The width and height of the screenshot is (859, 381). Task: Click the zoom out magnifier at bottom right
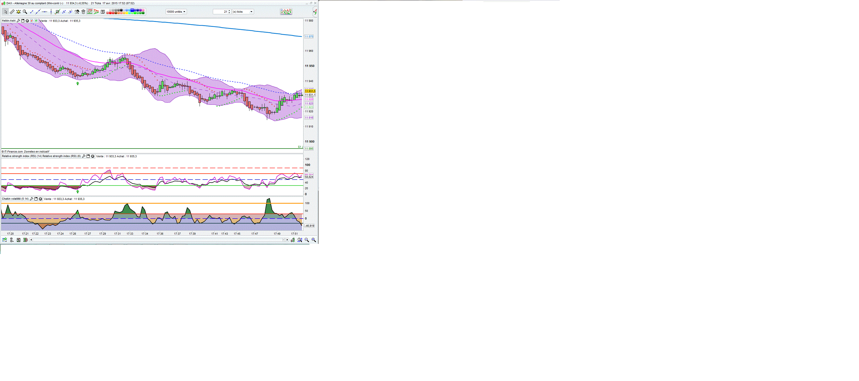click(x=307, y=240)
